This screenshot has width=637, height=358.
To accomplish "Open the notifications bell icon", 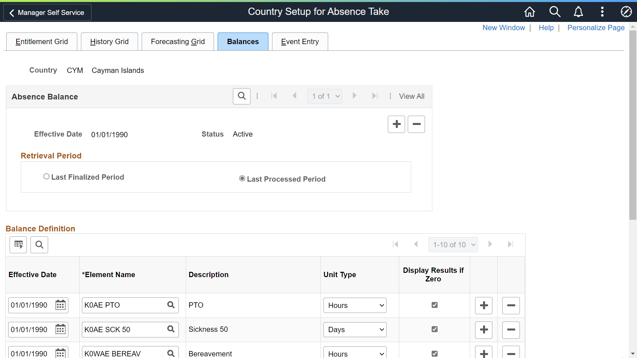I will pos(578,12).
